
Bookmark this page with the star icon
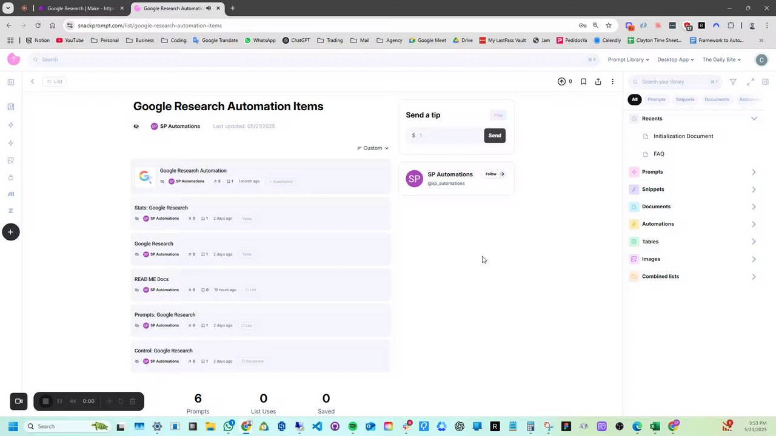pos(609,25)
